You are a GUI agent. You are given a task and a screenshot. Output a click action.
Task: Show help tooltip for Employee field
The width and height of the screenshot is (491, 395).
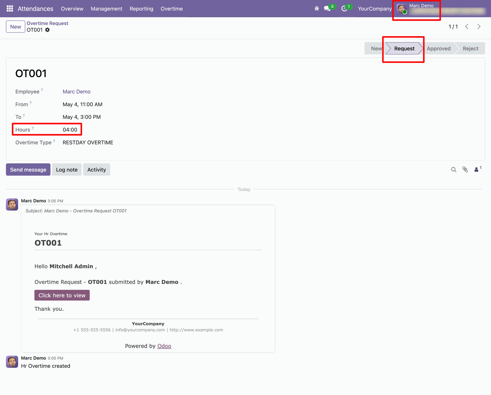[42, 90]
